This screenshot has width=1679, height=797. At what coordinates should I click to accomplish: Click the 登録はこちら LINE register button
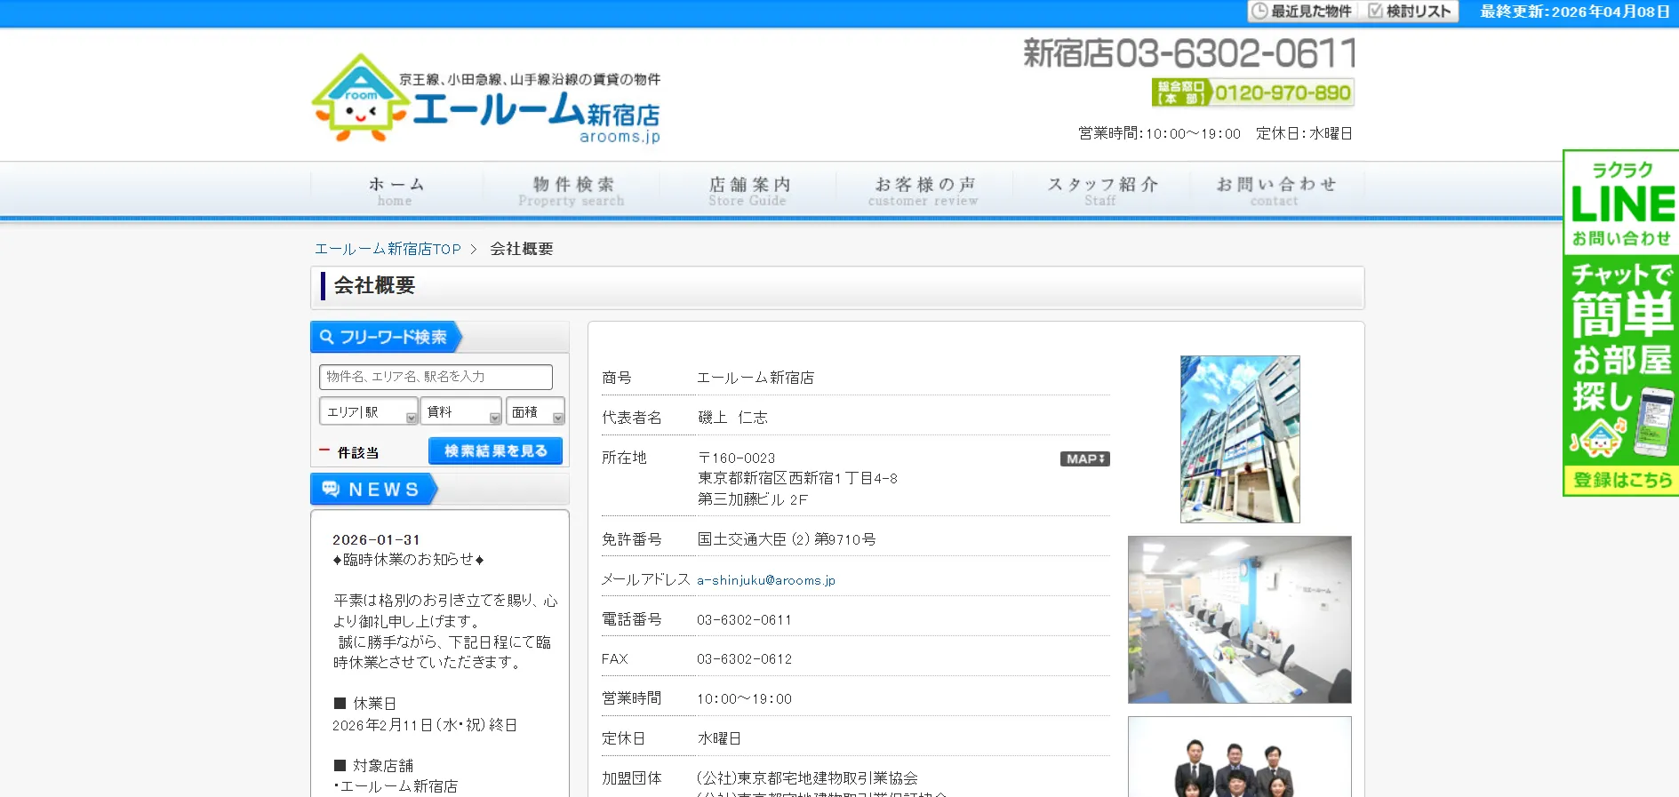tap(1621, 480)
